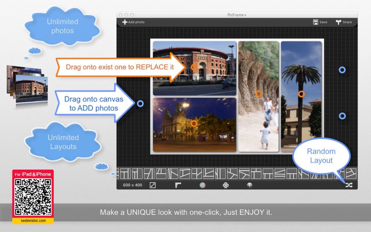
Task: Open the Share option in the toolbar
Action: (x=344, y=22)
